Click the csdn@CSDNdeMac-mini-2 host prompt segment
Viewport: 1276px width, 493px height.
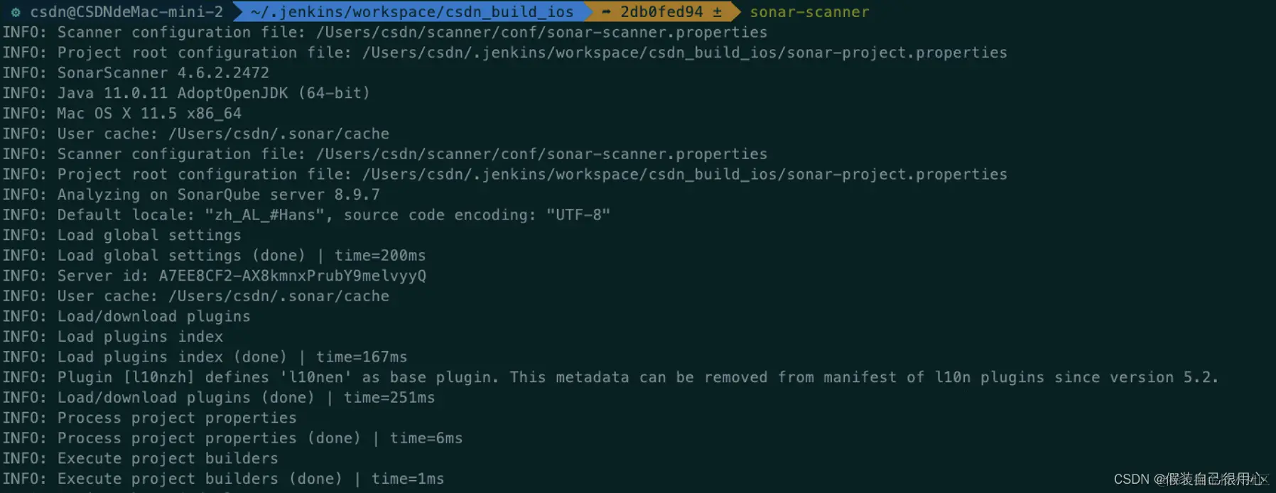(126, 12)
